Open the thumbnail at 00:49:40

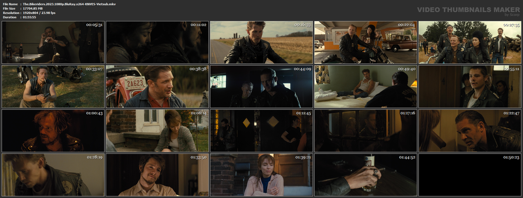(366, 87)
